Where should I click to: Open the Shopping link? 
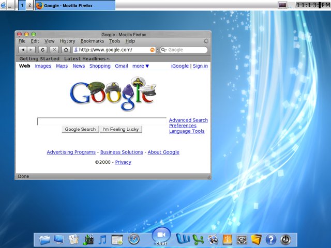click(x=100, y=66)
